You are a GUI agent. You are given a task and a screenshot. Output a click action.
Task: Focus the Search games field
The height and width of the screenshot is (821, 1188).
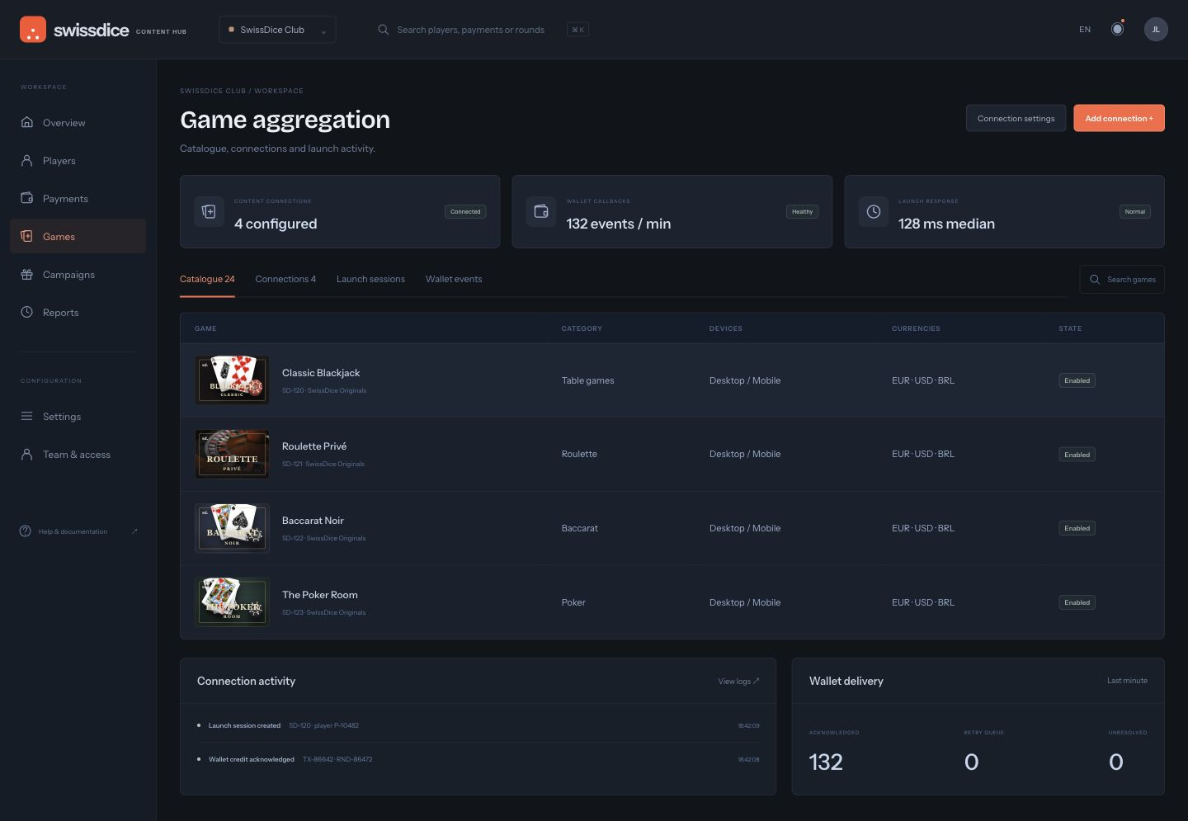1122,280
